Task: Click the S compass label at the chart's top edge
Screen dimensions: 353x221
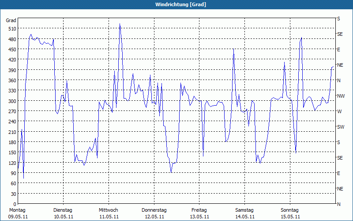Action: 338,19
